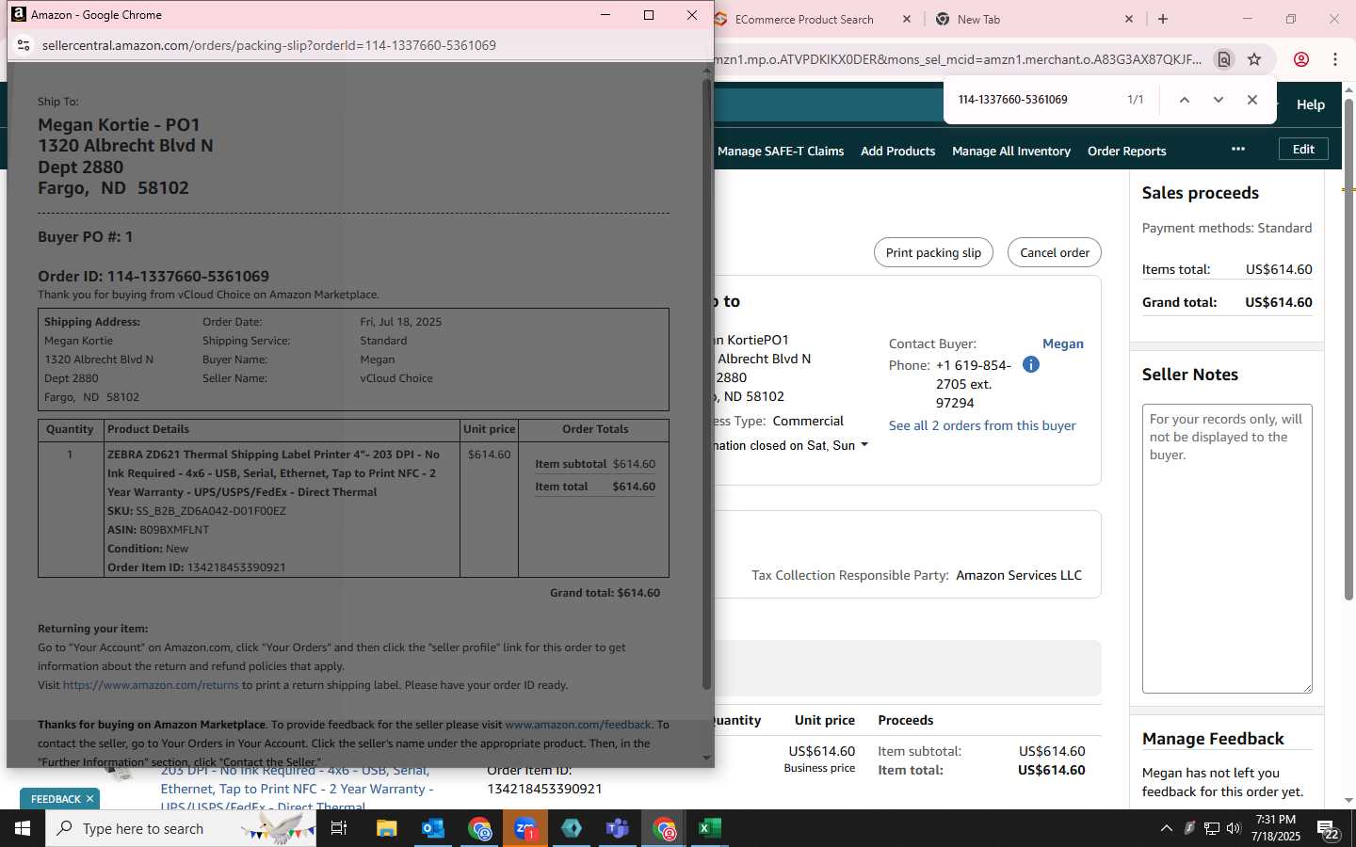Open the notification center icon in system tray
The image size is (1356, 847).
point(1329,829)
